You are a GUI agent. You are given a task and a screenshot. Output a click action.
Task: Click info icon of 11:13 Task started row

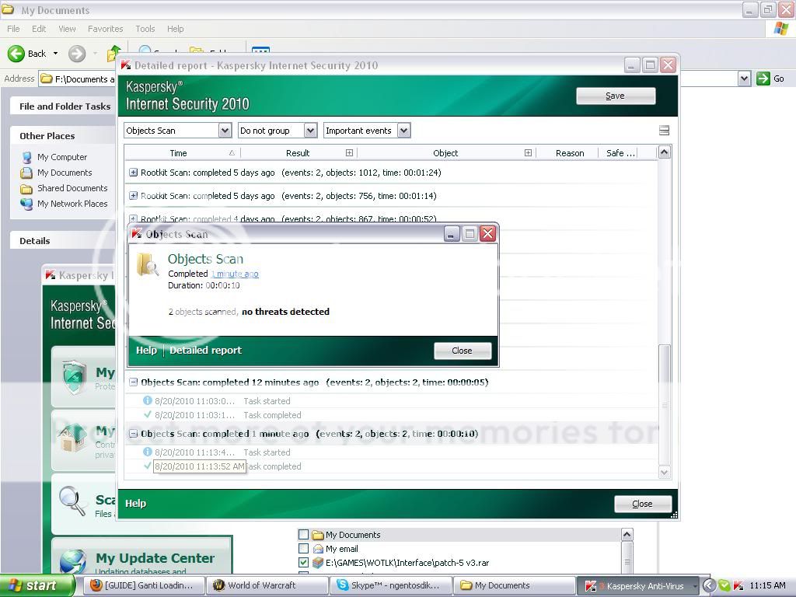tap(147, 452)
